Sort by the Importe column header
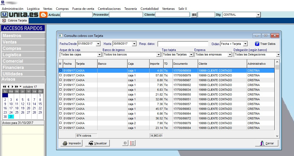 (x=156, y=64)
